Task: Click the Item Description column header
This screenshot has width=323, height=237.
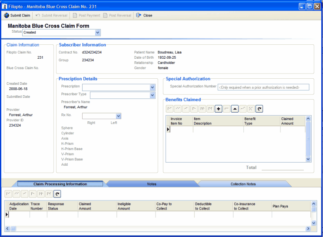Action: [218, 121]
